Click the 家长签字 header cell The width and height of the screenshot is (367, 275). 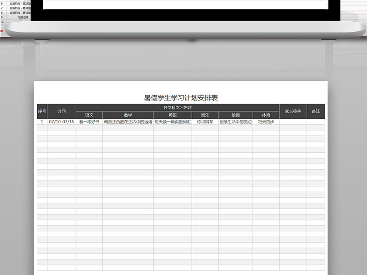[293, 112]
